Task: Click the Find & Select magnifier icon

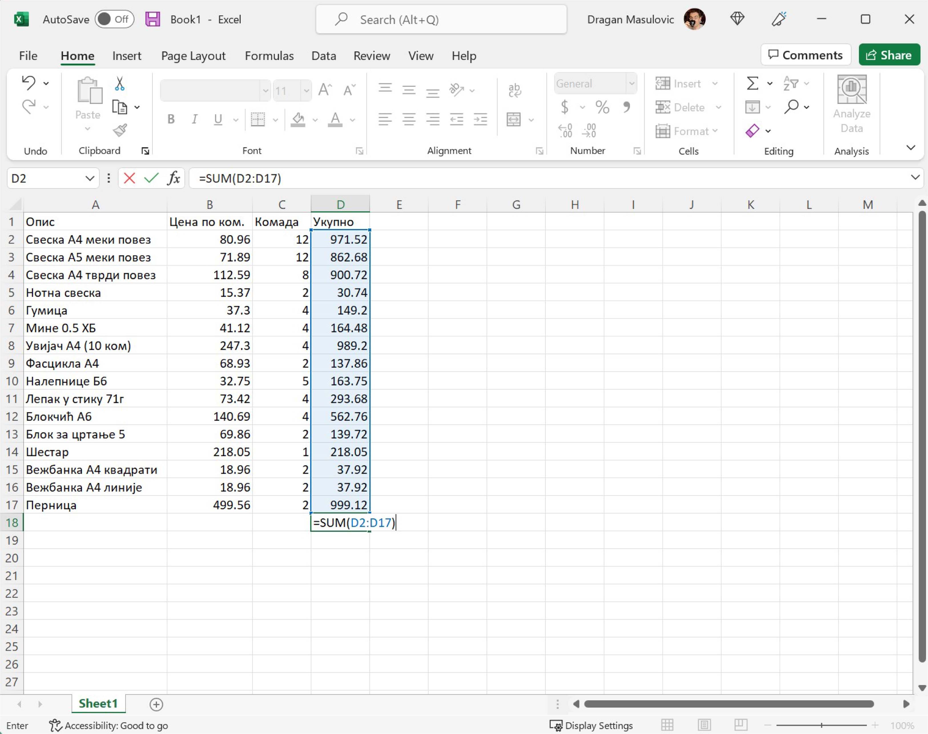Action: pyautogui.click(x=791, y=106)
